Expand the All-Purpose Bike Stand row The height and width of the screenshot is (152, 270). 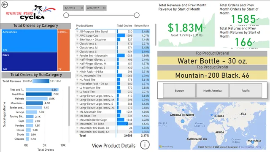[x=77, y=31]
